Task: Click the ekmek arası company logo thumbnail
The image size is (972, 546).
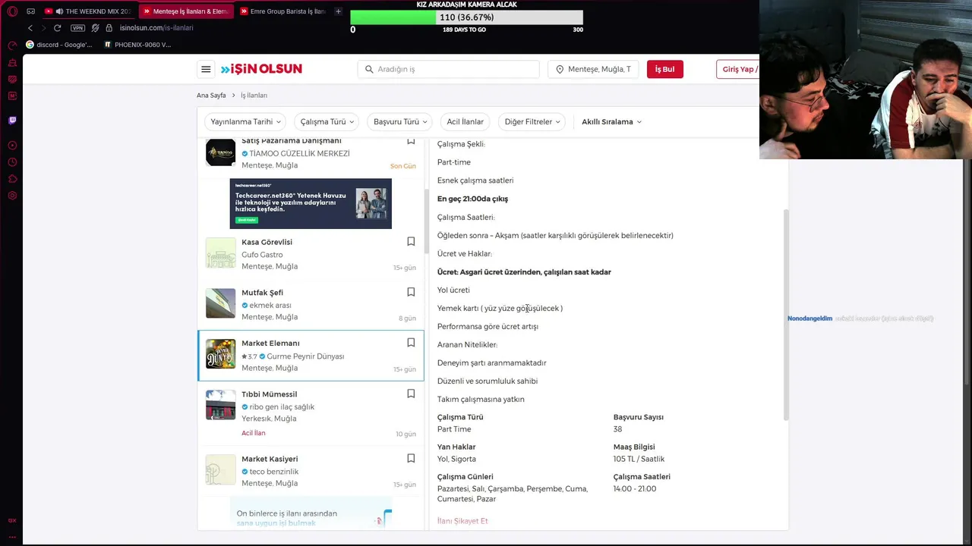Action: [x=220, y=303]
